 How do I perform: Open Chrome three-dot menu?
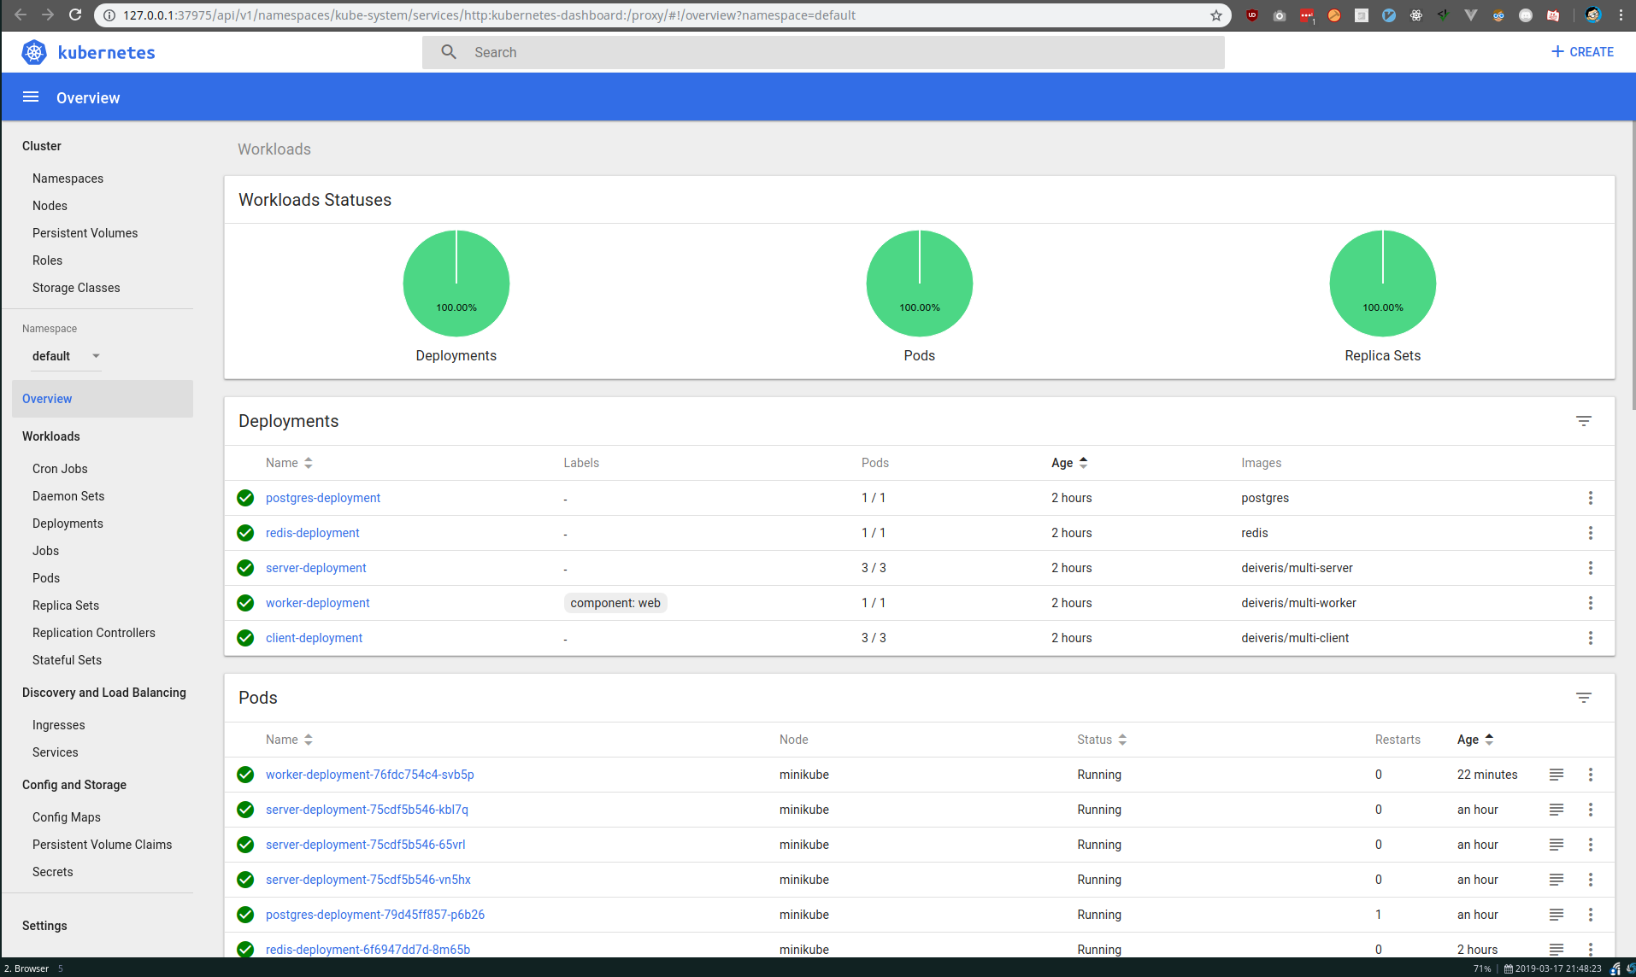point(1621,15)
